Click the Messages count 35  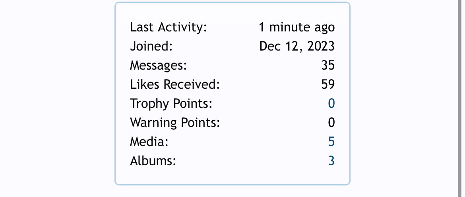point(328,66)
